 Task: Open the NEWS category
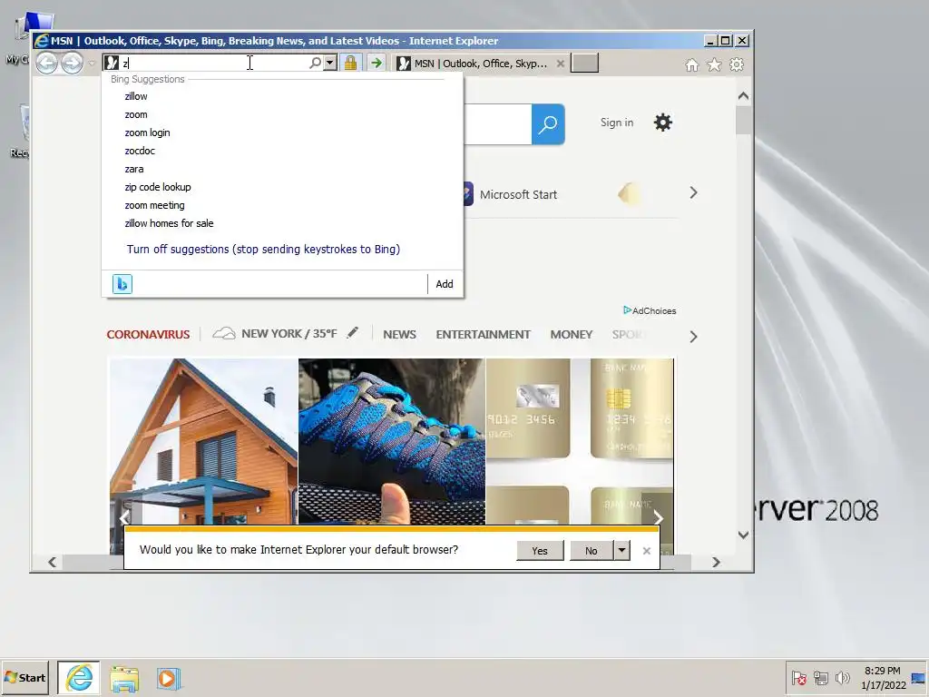click(x=399, y=334)
